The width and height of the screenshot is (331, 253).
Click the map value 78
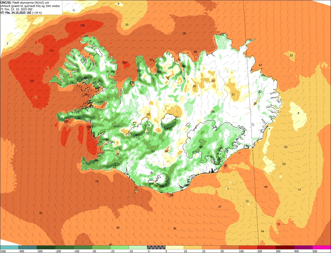pyautogui.click(x=97, y=181)
